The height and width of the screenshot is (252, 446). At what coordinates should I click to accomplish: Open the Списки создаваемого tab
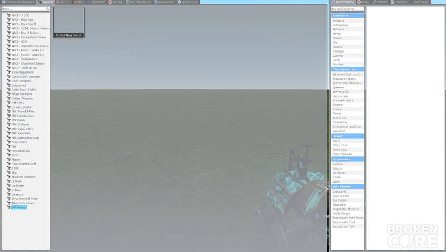point(18,2)
